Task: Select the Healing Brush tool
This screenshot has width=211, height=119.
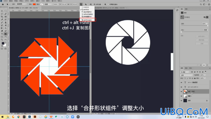Action: [x=5, y=20]
